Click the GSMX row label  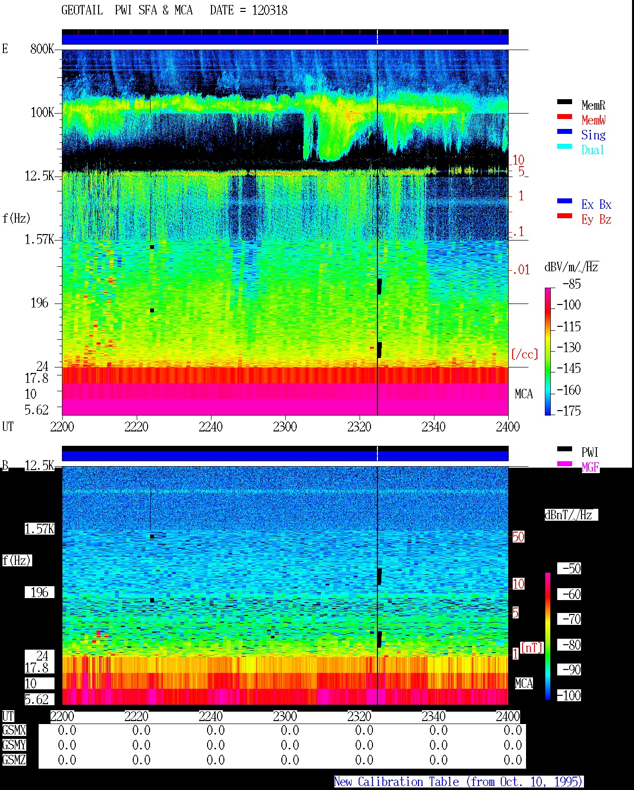point(14,730)
